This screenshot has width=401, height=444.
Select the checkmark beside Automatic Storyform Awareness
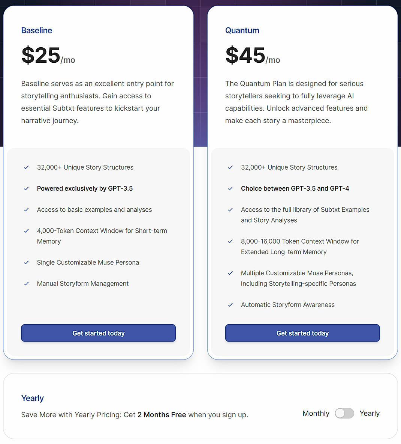tap(230, 305)
